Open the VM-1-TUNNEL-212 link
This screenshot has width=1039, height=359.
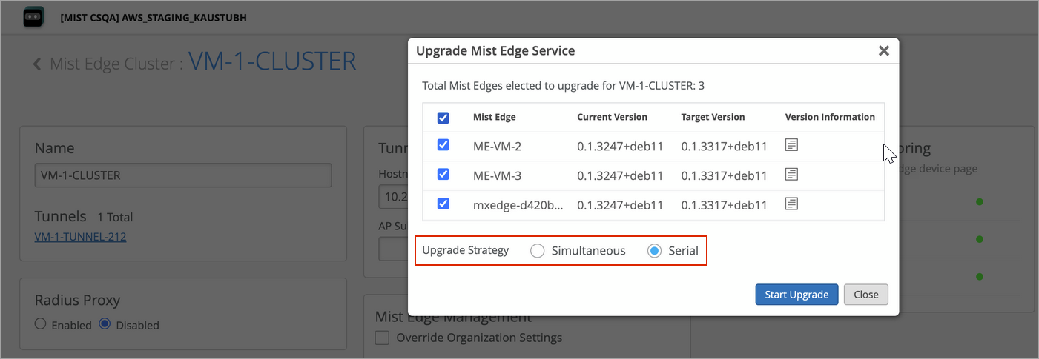pos(80,237)
